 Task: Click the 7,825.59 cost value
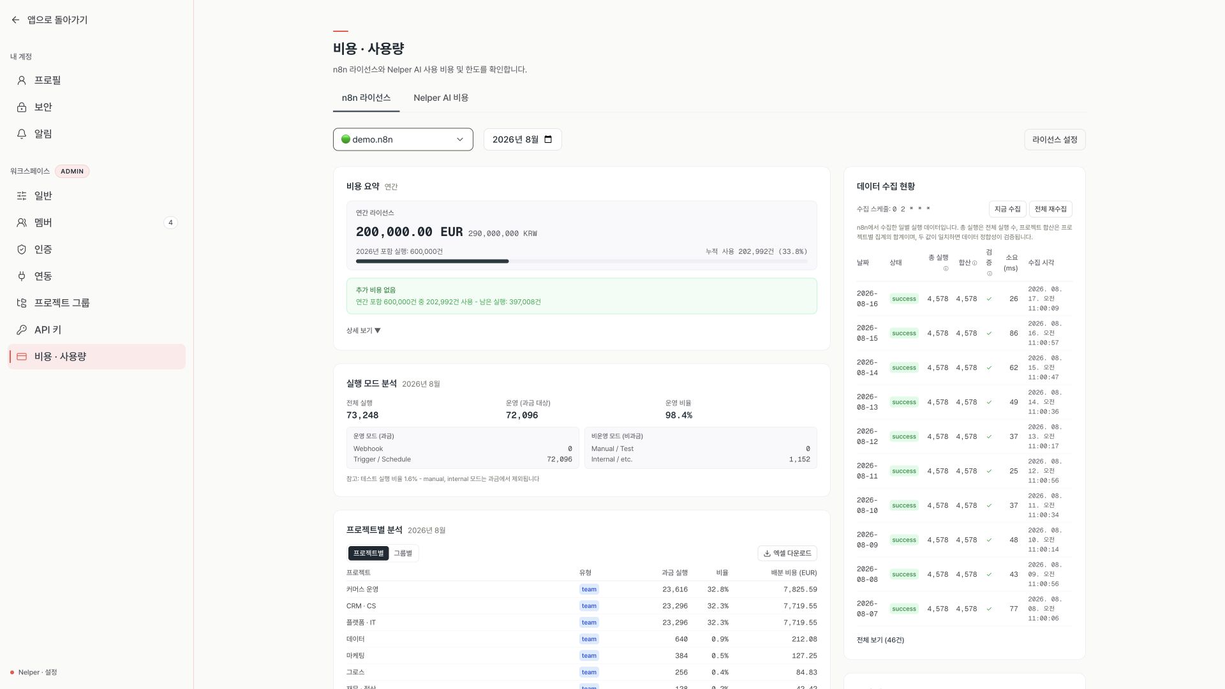pyautogui.click(x=800, y=589)
